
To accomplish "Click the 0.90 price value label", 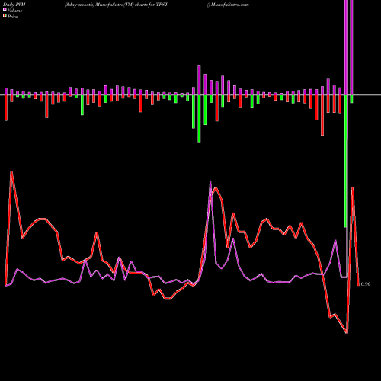I will (366, 284).
